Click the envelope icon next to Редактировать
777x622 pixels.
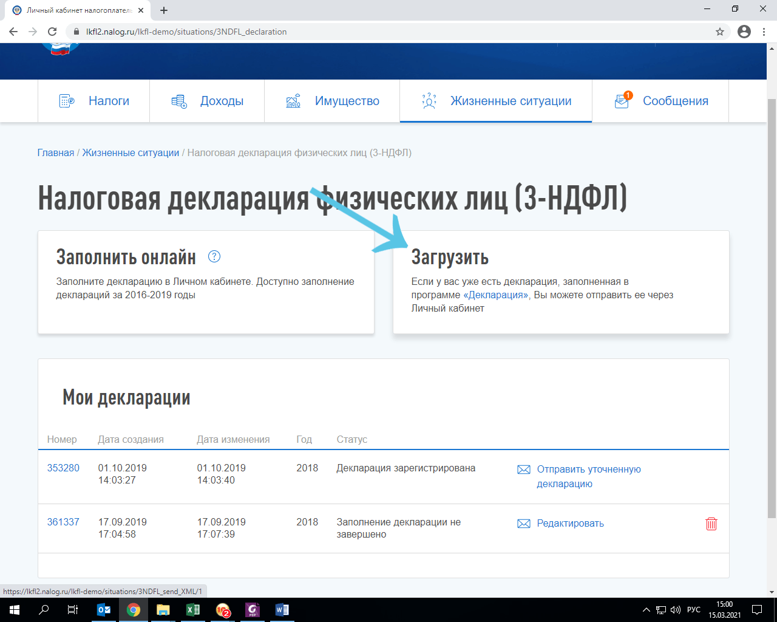523,523
